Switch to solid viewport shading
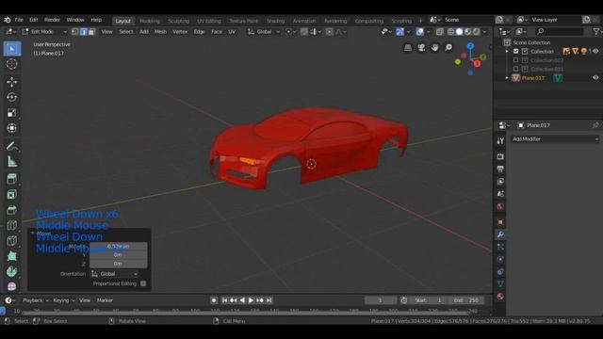603x339 pixels. (459, 32)
